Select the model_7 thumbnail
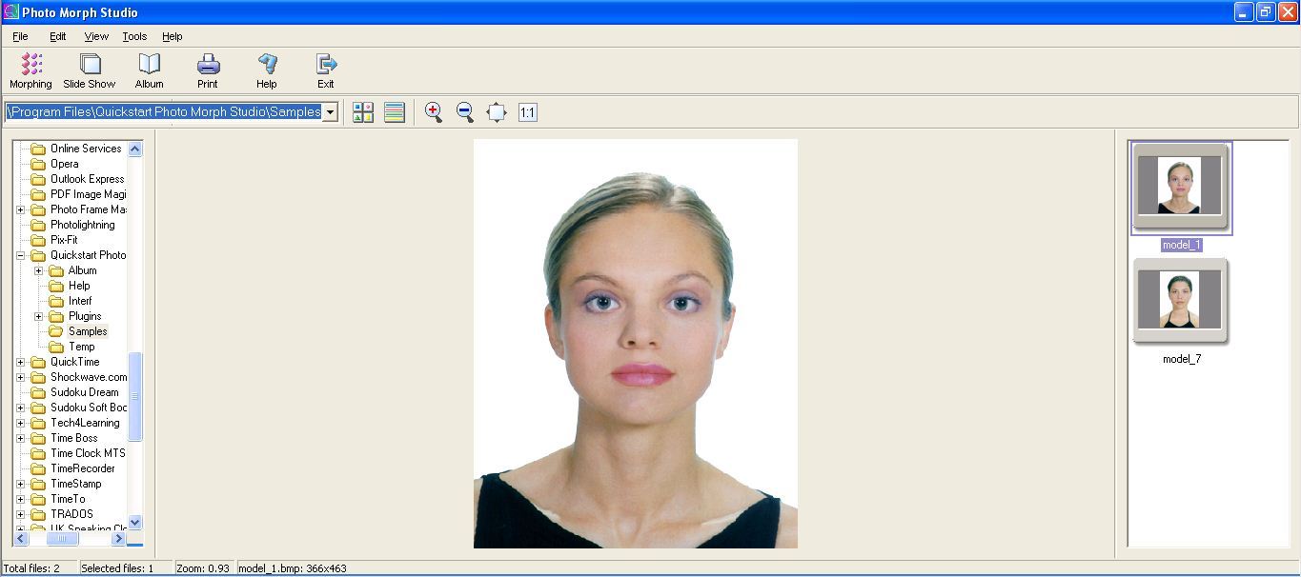This screenshot has height=577, width=1301. [x=1180, y=301]
